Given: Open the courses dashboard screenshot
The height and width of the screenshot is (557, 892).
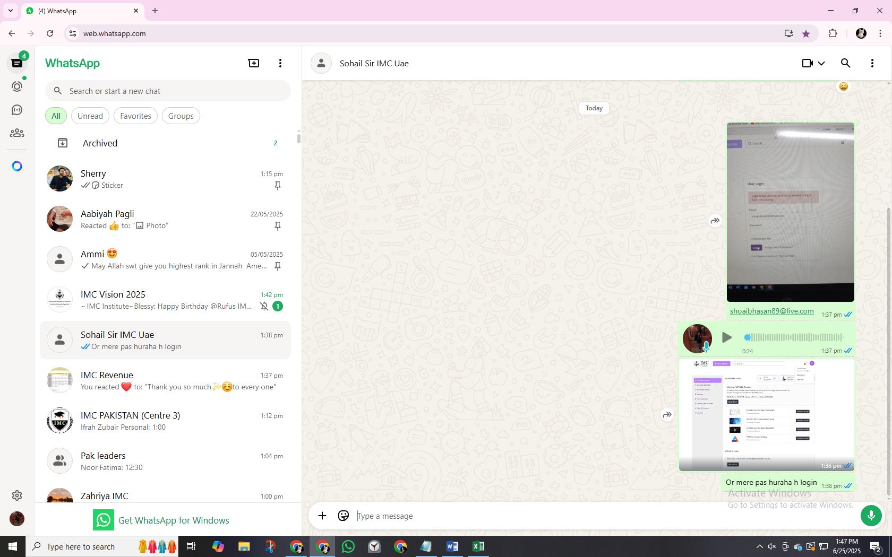Looking at the screenshot, I should [767, 415].
